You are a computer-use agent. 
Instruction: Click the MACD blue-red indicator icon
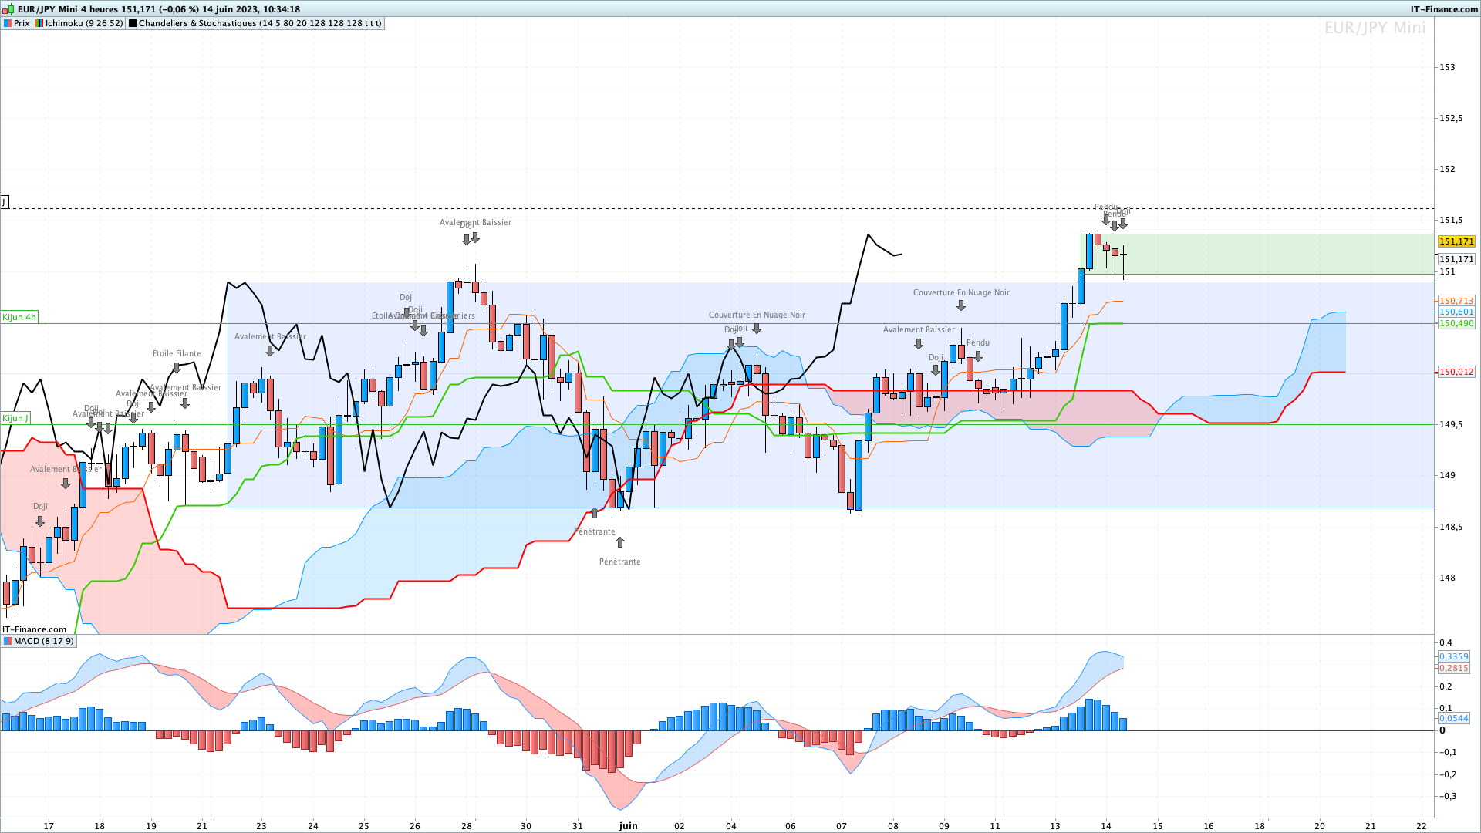(8, 641)
